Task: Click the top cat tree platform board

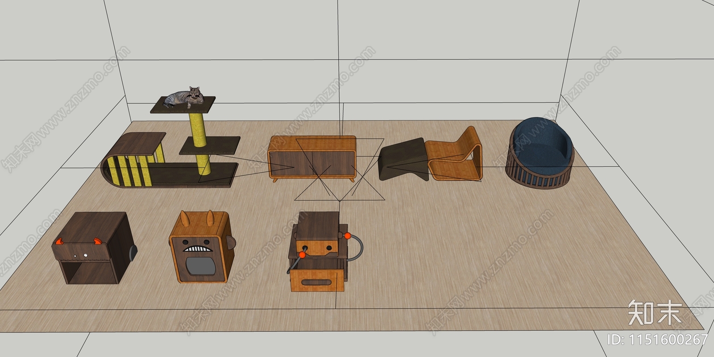Action: [183, 105]
